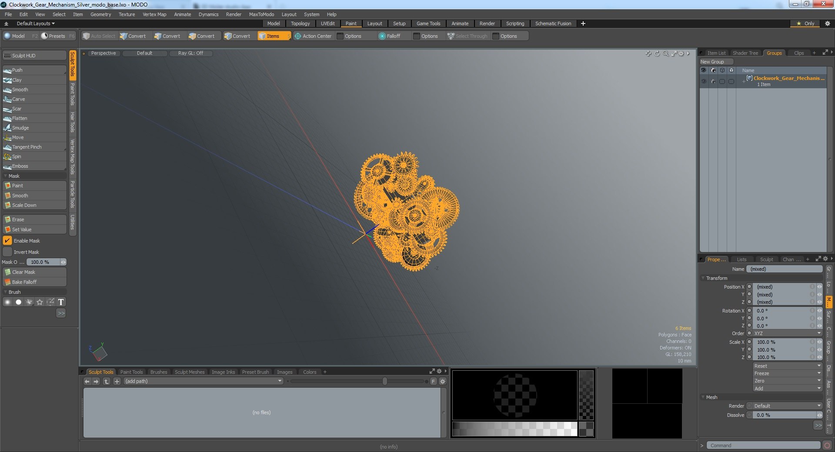
Task: Click the star brush icon
Action: pyautogui.click(x=40, y=302)
